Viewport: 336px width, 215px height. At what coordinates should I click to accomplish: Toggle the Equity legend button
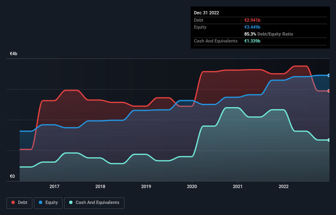pyautogui.click(x=48, y=203)
